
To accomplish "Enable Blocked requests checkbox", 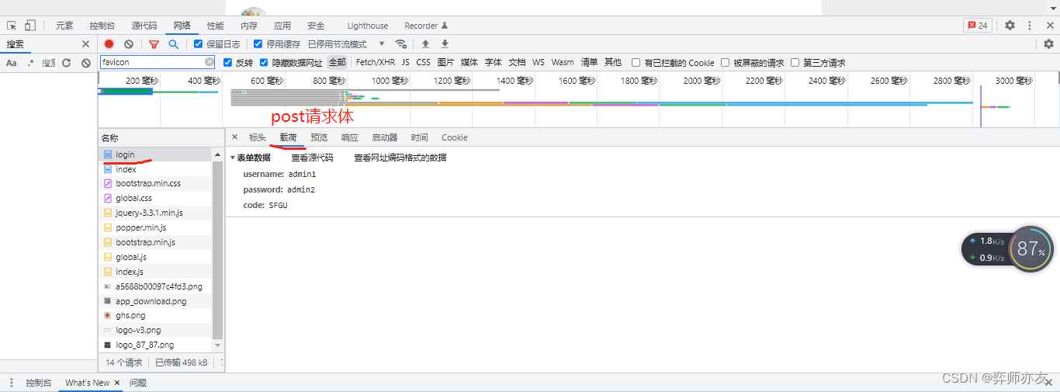I will (726, 63).
